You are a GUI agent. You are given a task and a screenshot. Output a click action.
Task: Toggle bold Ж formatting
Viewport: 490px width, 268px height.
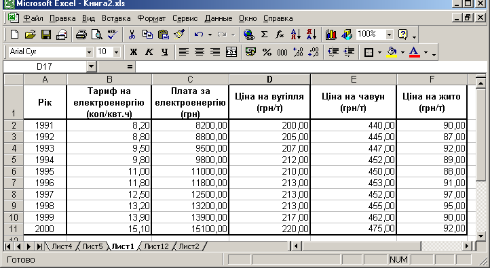tap(134, 52)
